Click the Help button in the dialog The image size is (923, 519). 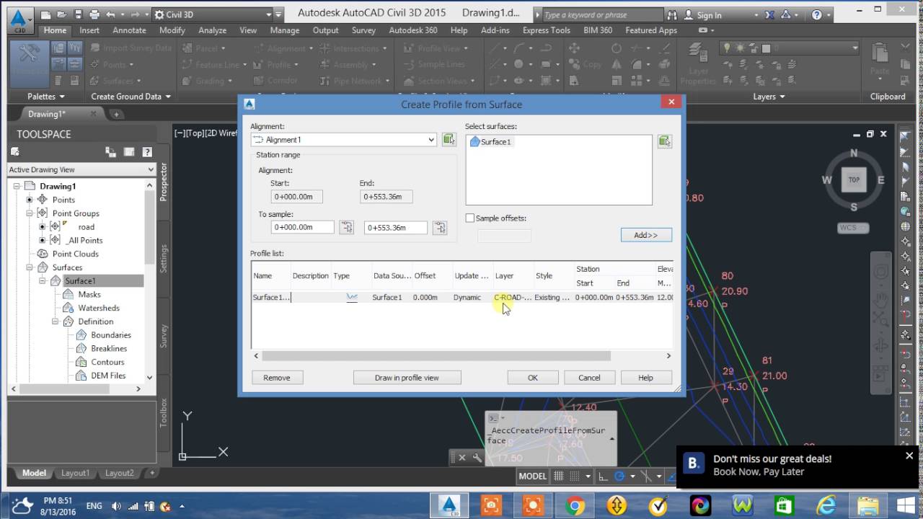click(x=645, y=378)
